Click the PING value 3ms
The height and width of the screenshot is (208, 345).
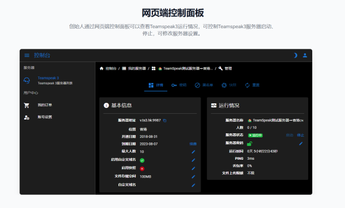(251, 159)
